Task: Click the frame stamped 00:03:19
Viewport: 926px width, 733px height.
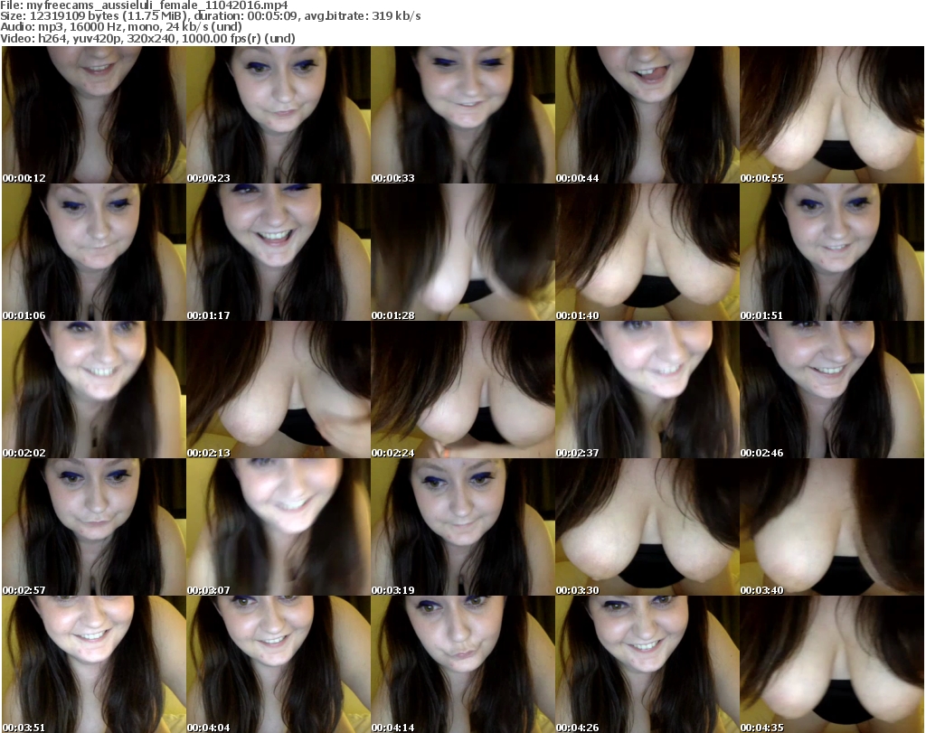Action: pos(463,527)
